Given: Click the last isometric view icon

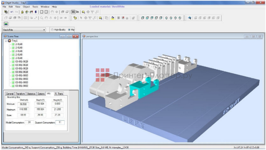Looking at the screenshot, I should point(180,18).
